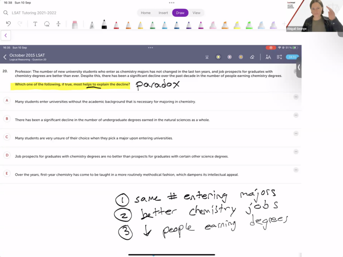343x257 pixels.
Task: Click the blue timer button
Action: click(292, 57)
